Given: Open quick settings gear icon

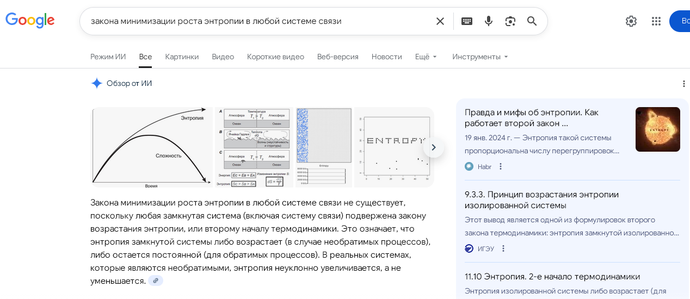Looking at the screenshot, I should click(631, 21).
